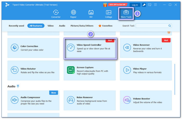
Task: Click the key register icon
Action: point(144,5)
